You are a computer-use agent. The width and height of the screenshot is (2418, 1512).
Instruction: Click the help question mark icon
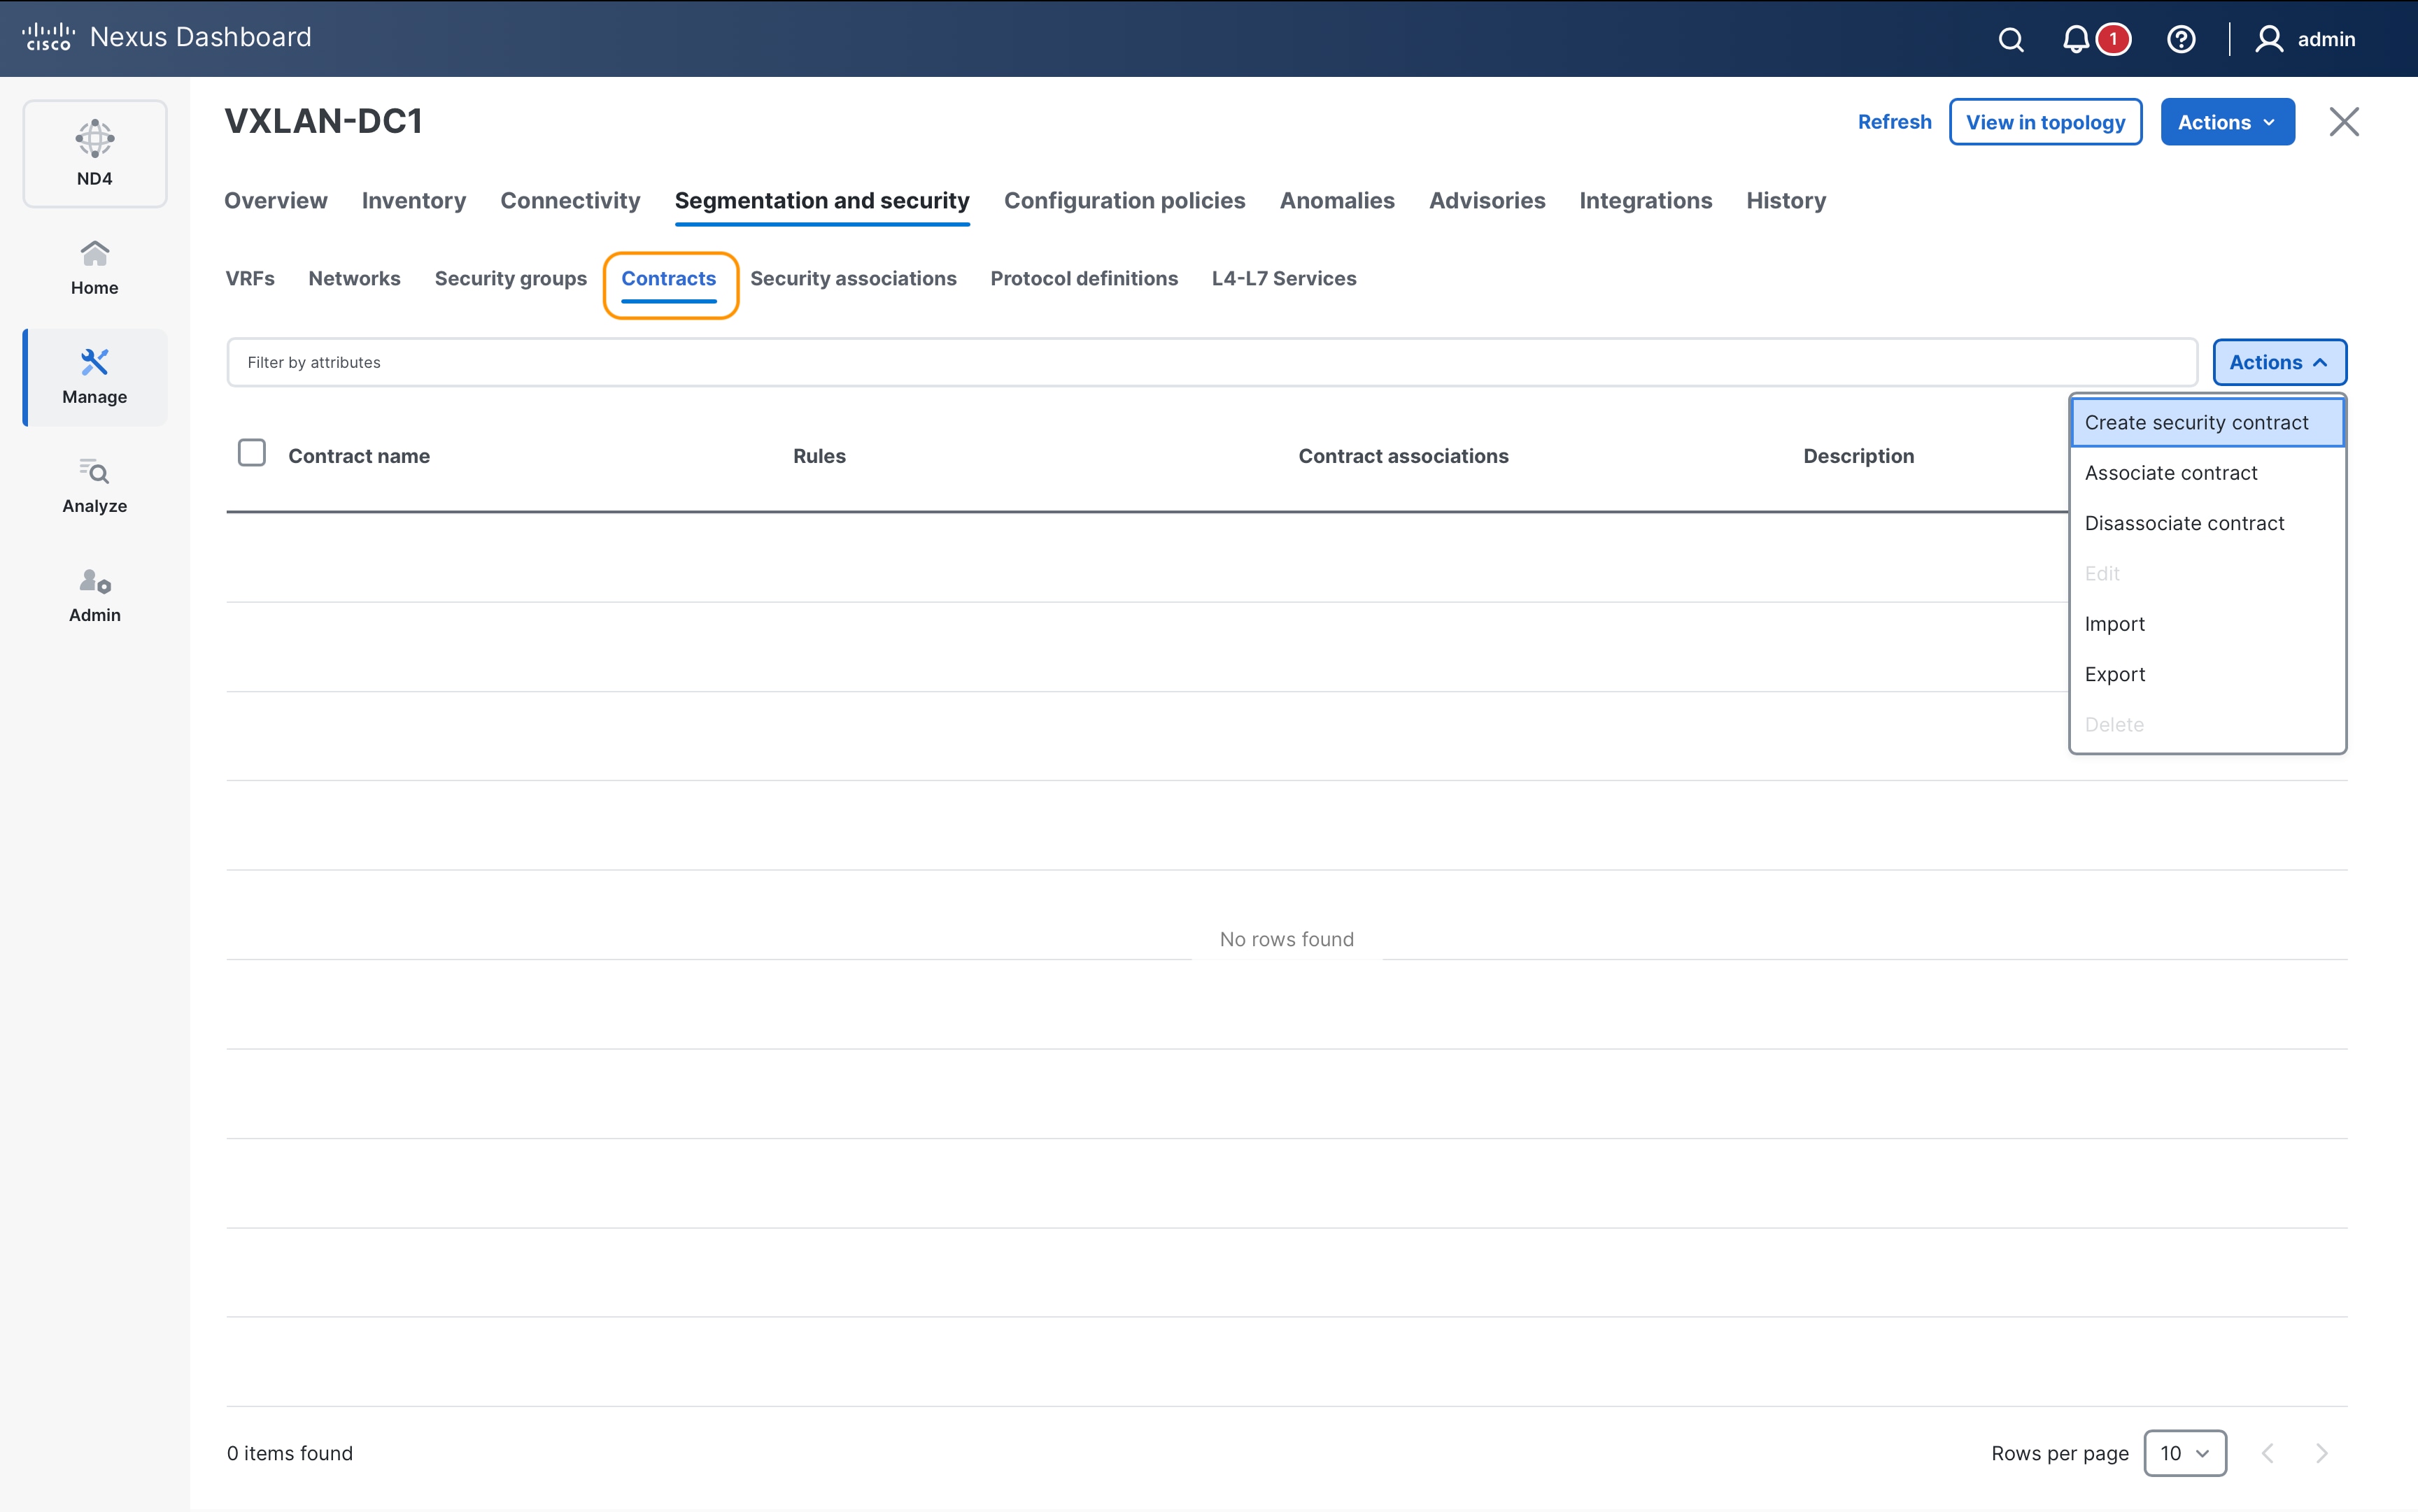click(2181, 39)
